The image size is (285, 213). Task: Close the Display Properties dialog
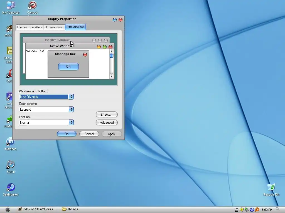[x=120, y=20]
